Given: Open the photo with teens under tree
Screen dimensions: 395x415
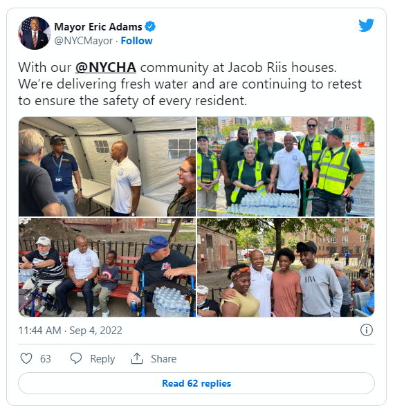Looking at the screenshot, I should [x=286, y=267].
